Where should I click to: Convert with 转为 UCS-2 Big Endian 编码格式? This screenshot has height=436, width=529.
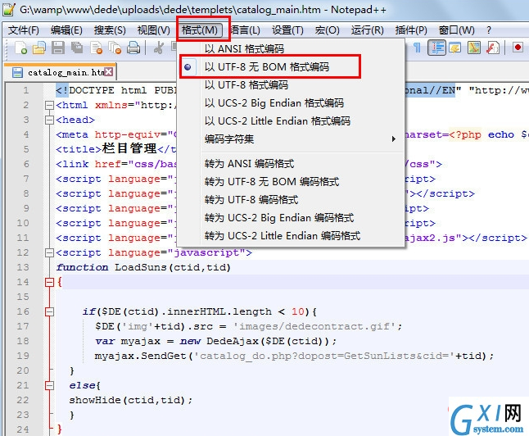279,217
